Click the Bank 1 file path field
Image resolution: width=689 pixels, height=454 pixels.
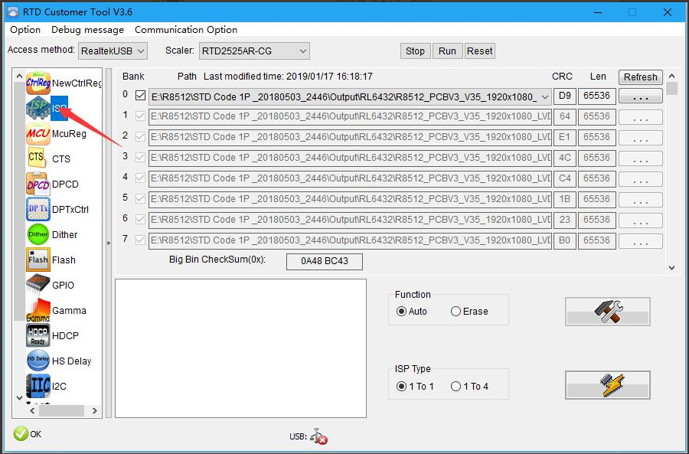[x=350, y=116]
